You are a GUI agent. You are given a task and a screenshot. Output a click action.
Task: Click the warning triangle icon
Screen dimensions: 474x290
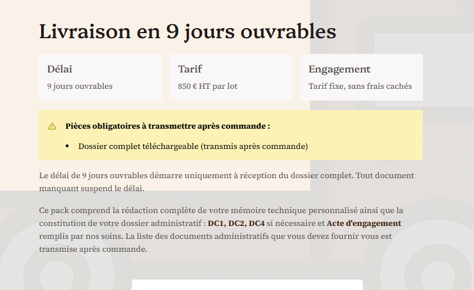(x=52, y=126)
